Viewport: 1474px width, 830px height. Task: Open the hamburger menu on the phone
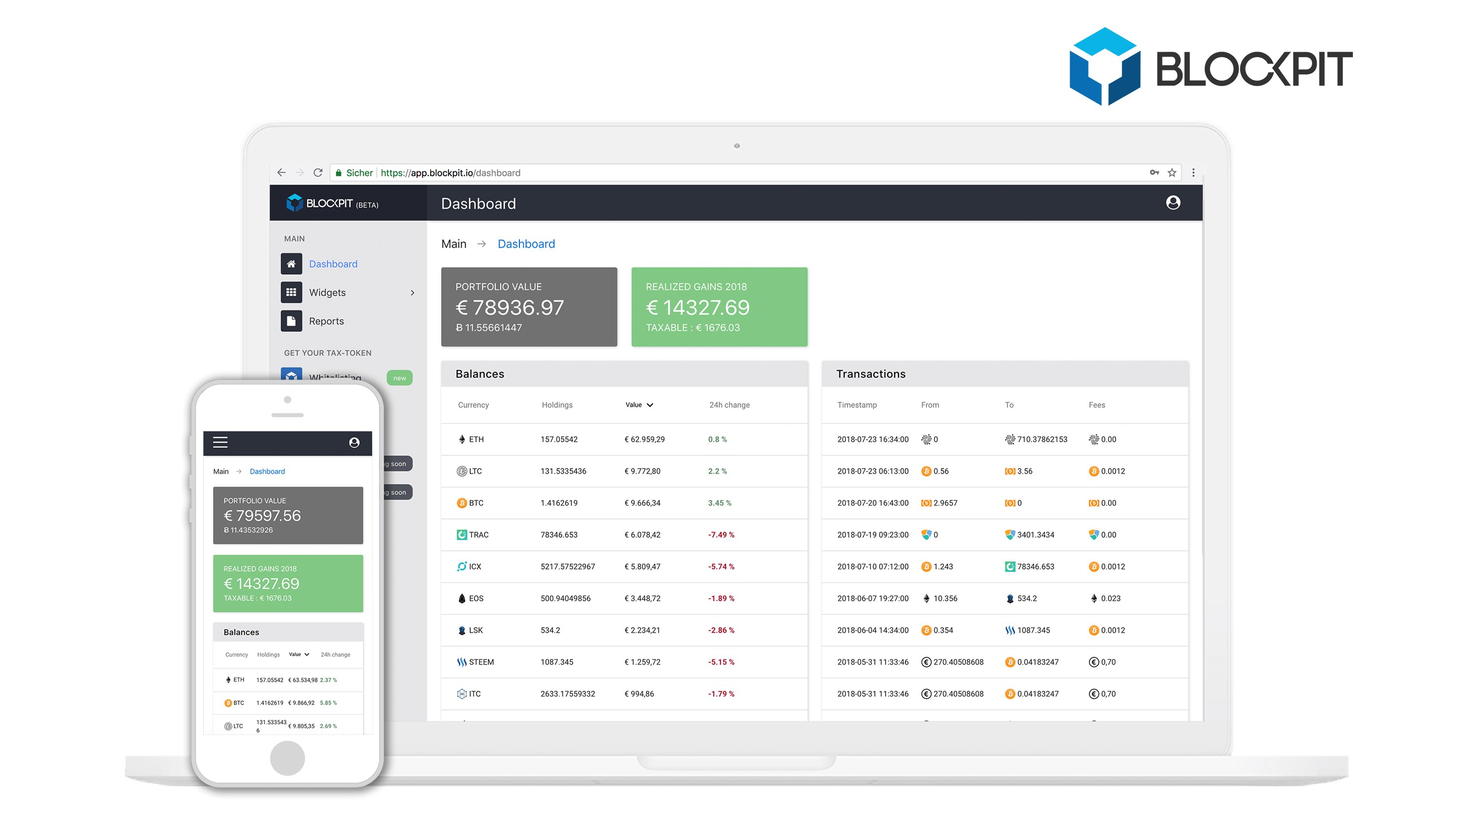pyautogui.click(x=220, y=442)
